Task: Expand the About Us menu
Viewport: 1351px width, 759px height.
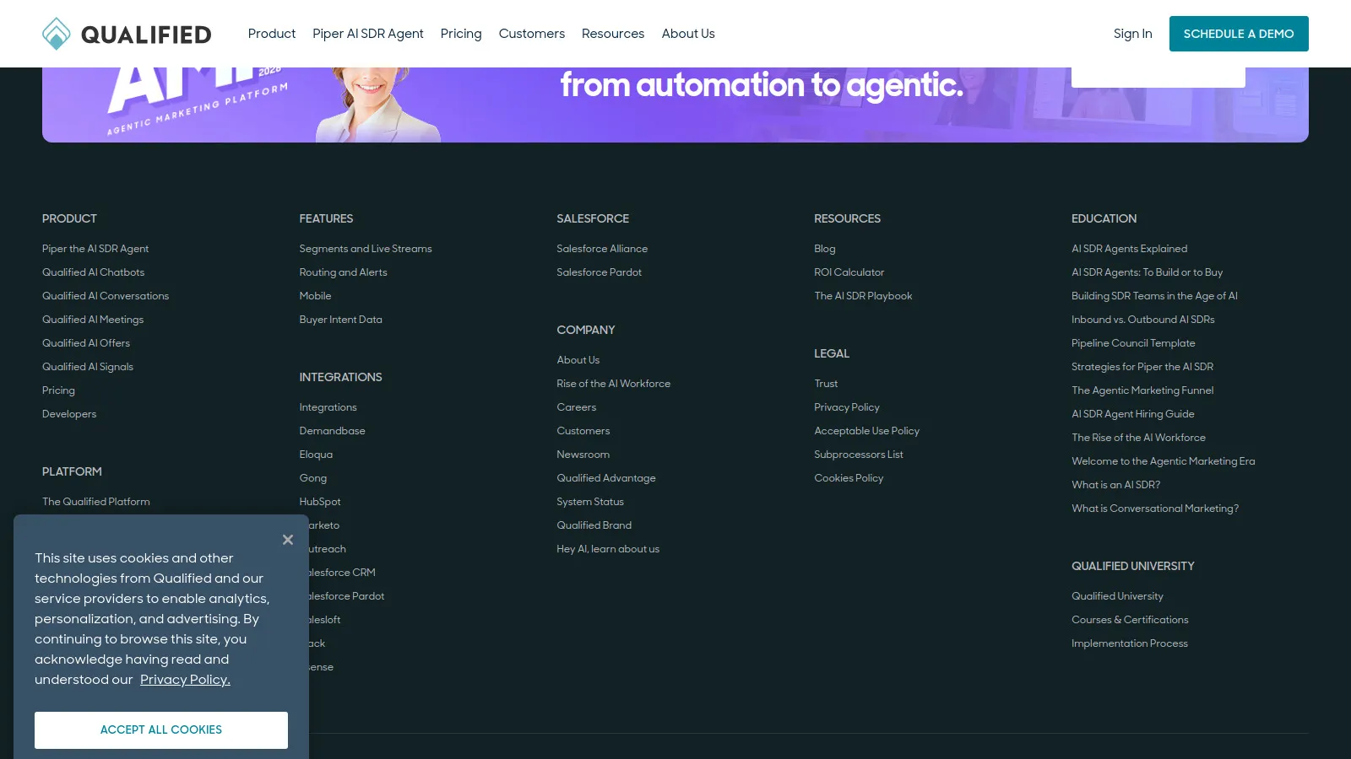Action: click(x=687, y=34)
